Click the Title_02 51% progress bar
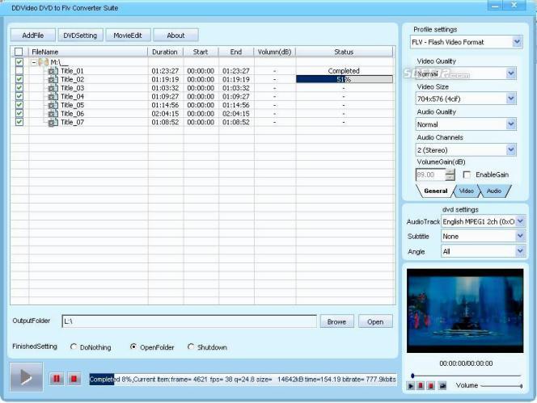This screenshot has width=537, height=403. [345, 79]
